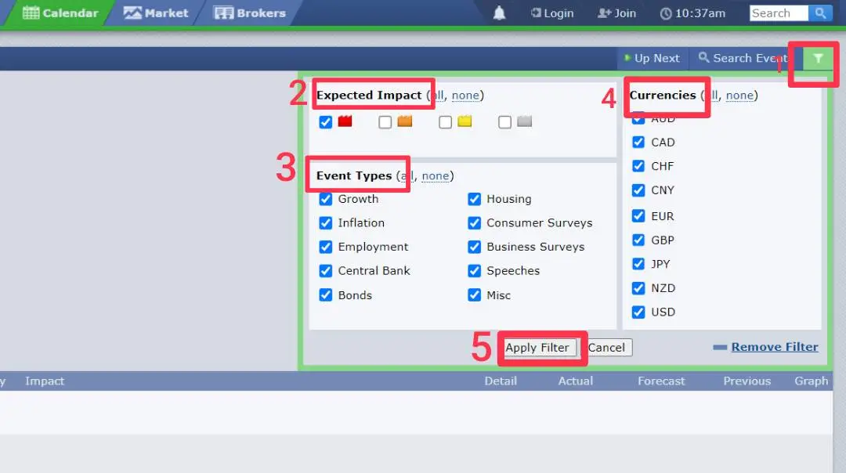The width and height of the screenshot is (846, 473).
Task: Open the green filter funnel icon
Action: [818, 58]
